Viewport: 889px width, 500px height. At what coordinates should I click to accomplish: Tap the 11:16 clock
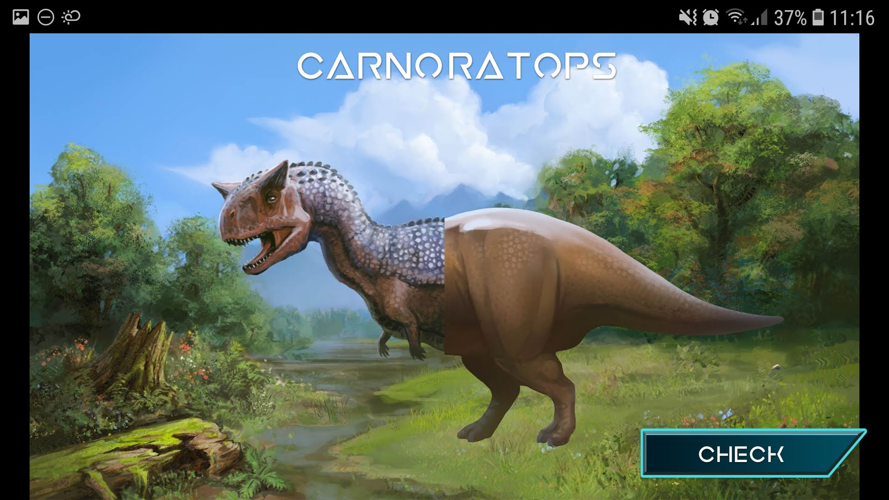851,18
